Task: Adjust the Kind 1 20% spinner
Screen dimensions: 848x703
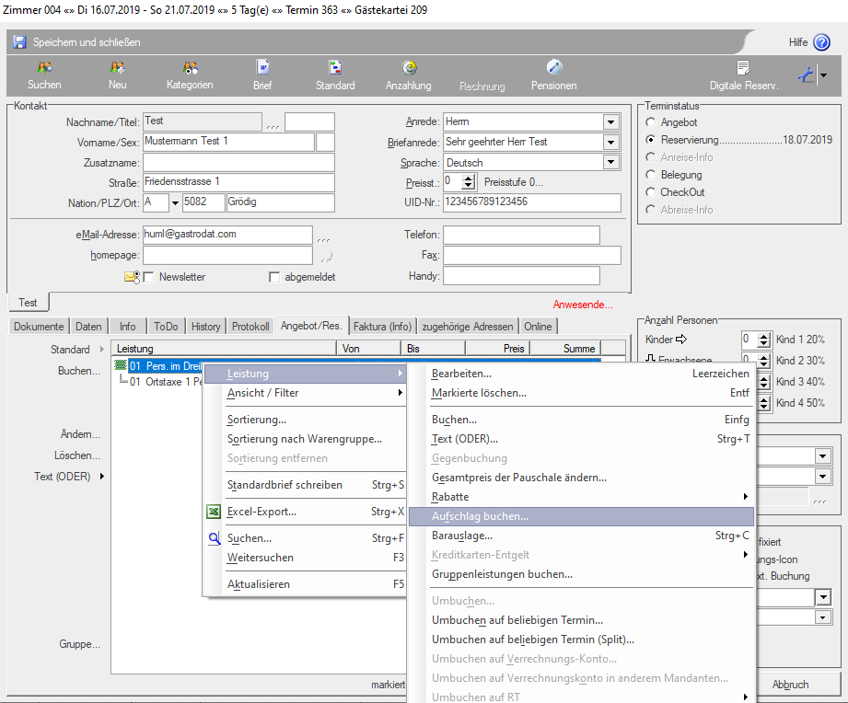Action: click(763, 340)
